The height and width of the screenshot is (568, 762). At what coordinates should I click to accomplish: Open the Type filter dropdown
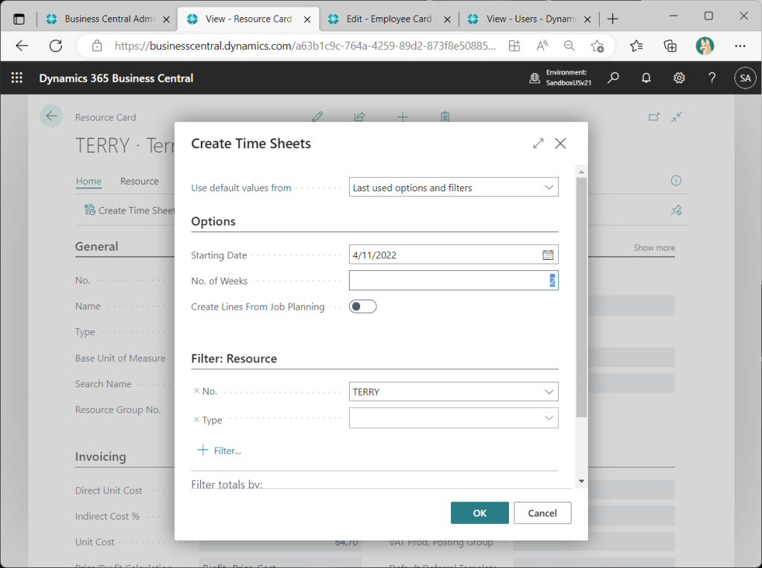(x=453, y=418)
